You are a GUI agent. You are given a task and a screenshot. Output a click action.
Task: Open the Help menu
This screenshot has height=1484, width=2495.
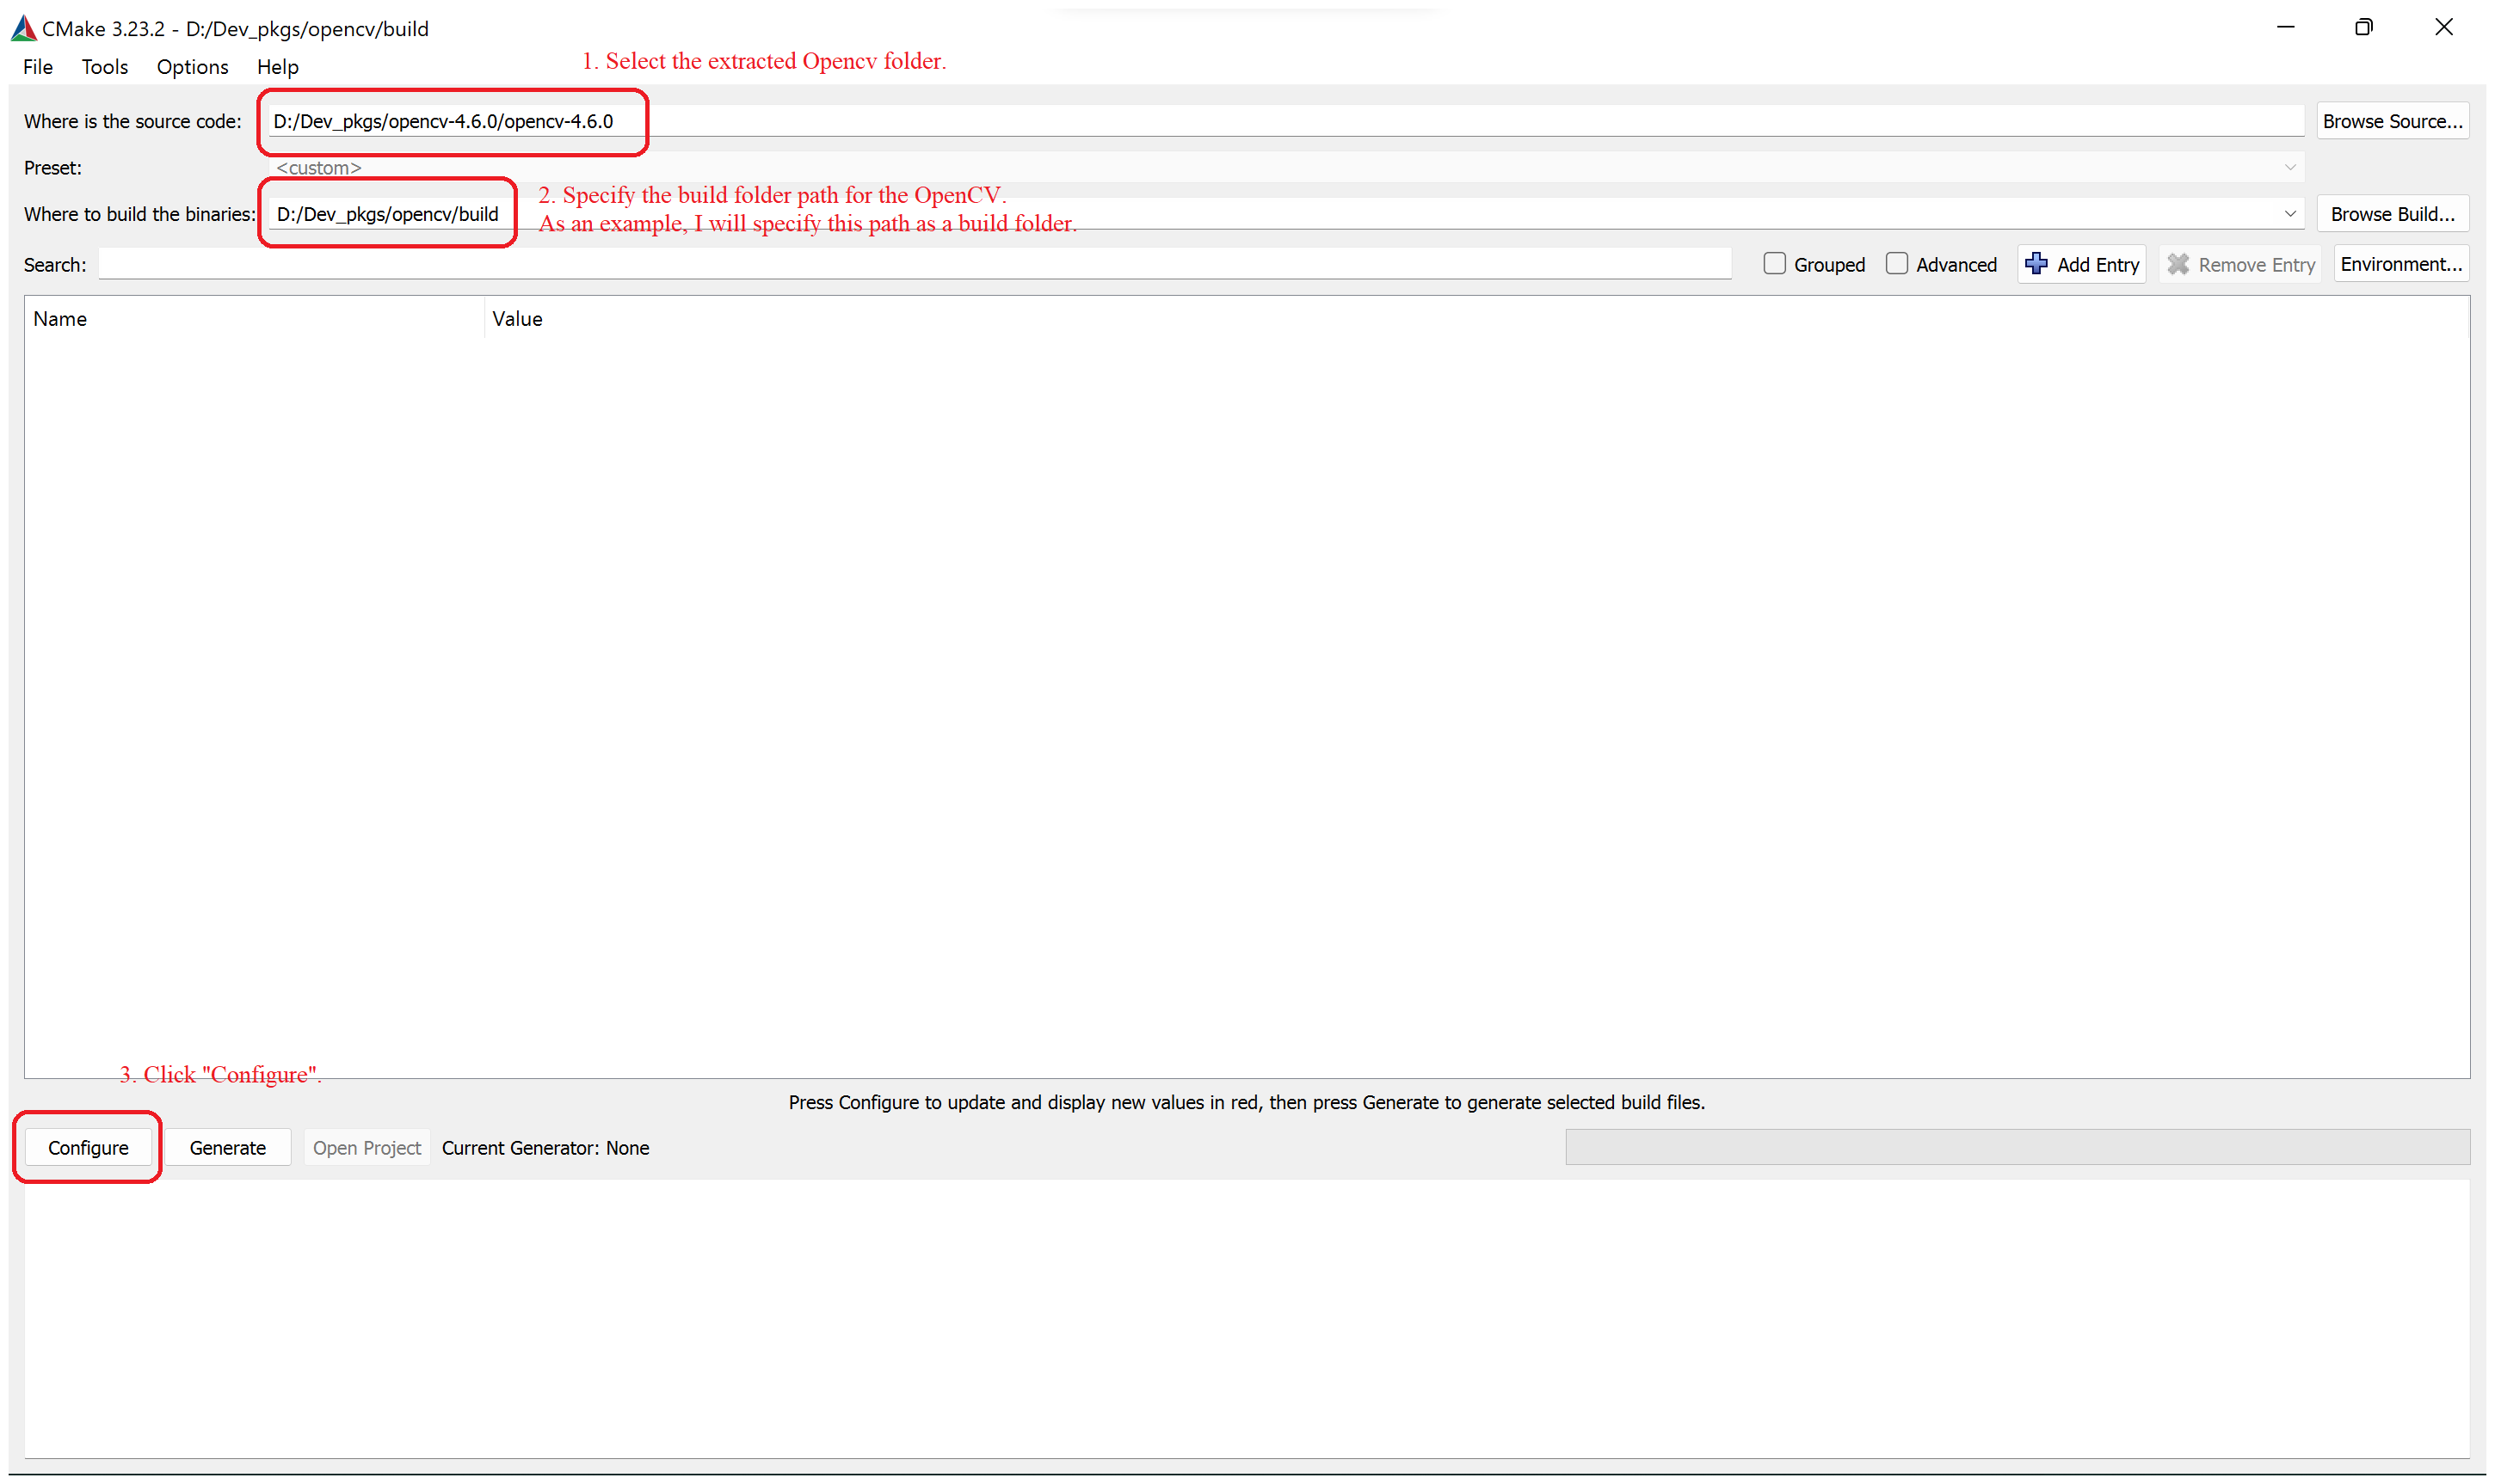277,67
